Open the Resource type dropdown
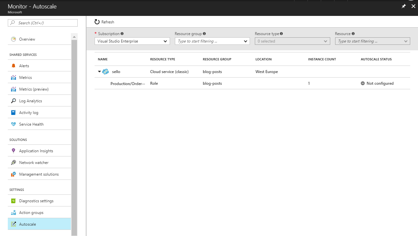Viewport: 418px width, 236px height. 293,41
